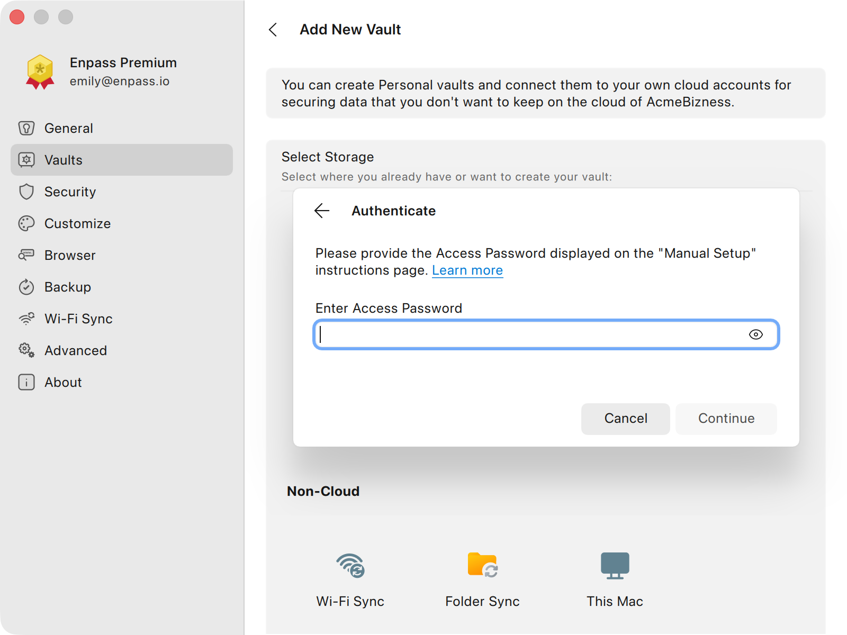
Task: Click the General settings shield icon
Action: click(x=26, y=128)
